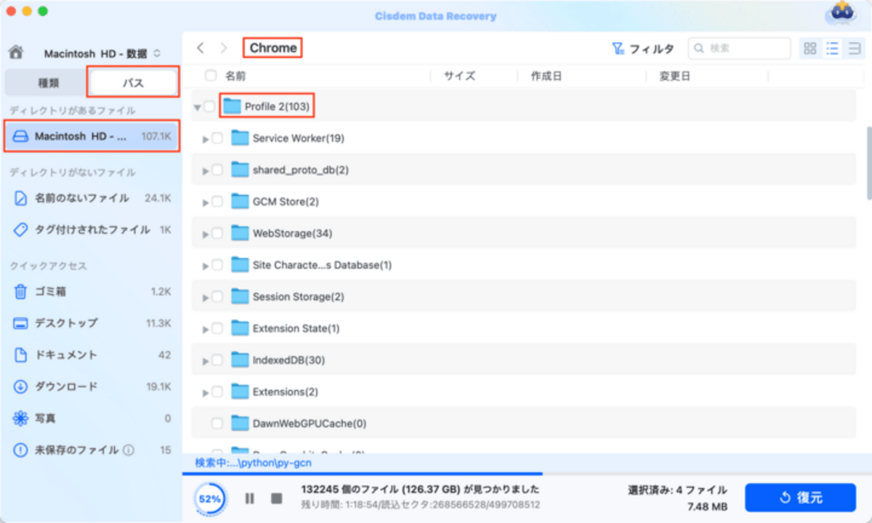The image size is (872, 523).
Task: Tick the select-all checkbox beside 名前
Action: pos(211,76)
